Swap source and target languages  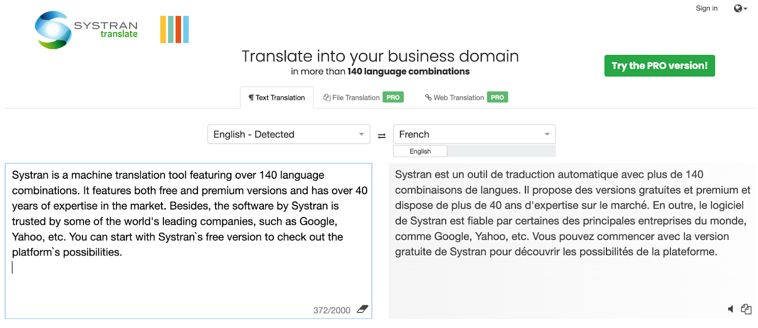tap(382, 136)
